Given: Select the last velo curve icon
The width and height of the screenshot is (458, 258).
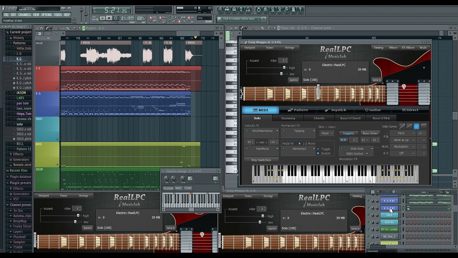Looking at the screenshot, I should 424,126.
